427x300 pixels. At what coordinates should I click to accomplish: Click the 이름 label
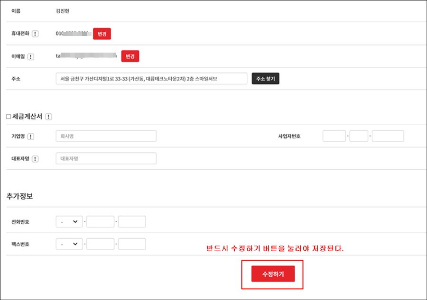click(x=16, y=11)
